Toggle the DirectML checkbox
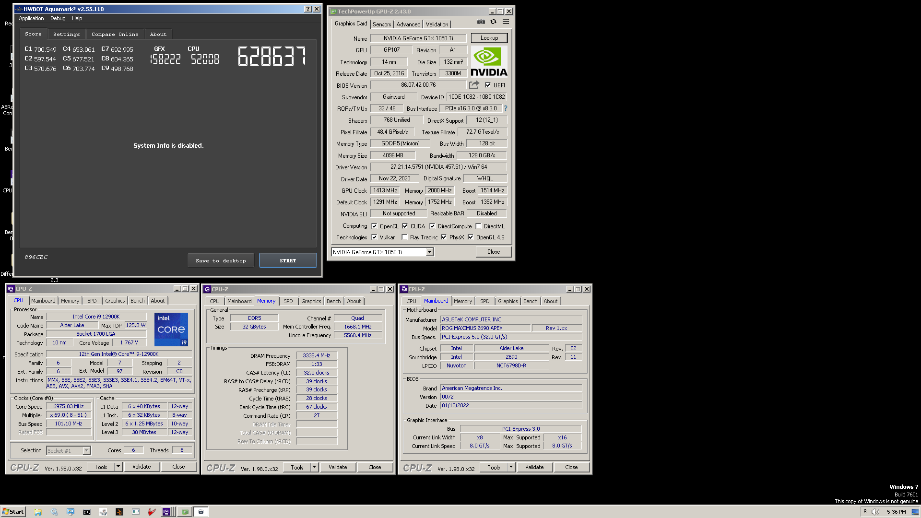Viewport: 921px width, 518px height. [478, 226]
